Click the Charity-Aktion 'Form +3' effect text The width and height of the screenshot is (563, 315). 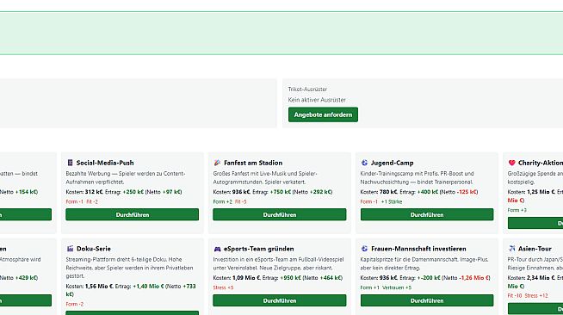click(x=517, y=210)
